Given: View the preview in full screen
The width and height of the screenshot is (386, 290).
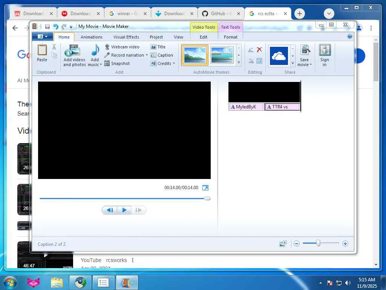Looking at the screenshot, I should click(x=205, y=188).
